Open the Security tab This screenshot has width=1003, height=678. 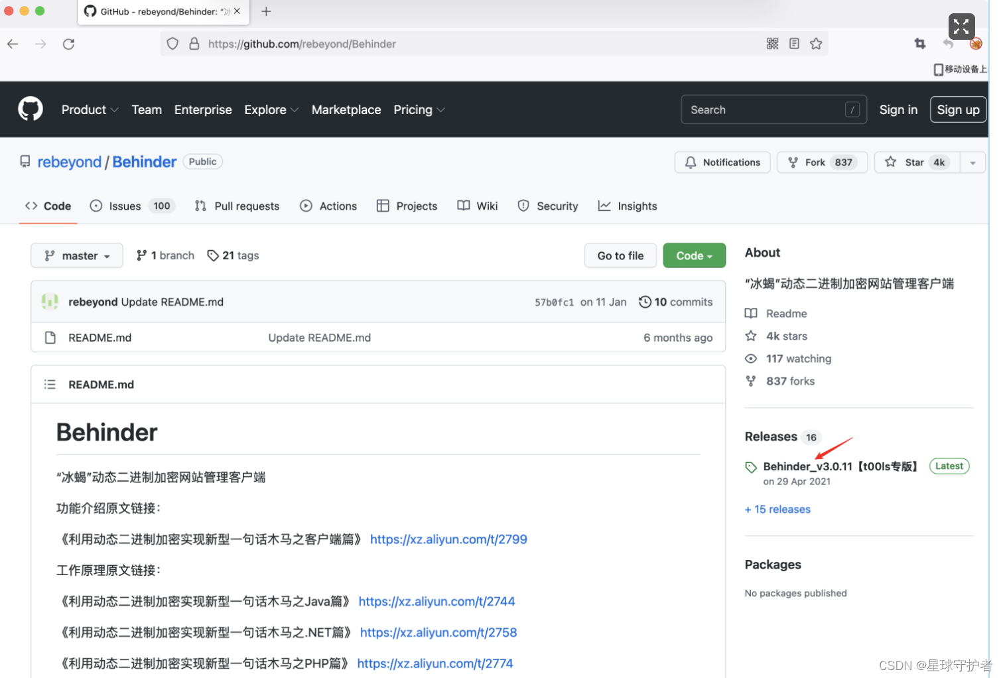pyautogui.click(x=548, y=206)
